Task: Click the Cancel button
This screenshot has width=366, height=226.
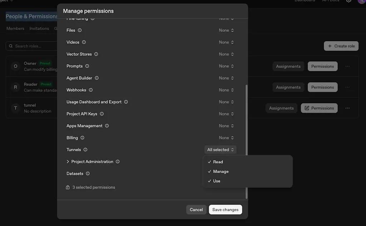Action: click(x=196, y=210)
